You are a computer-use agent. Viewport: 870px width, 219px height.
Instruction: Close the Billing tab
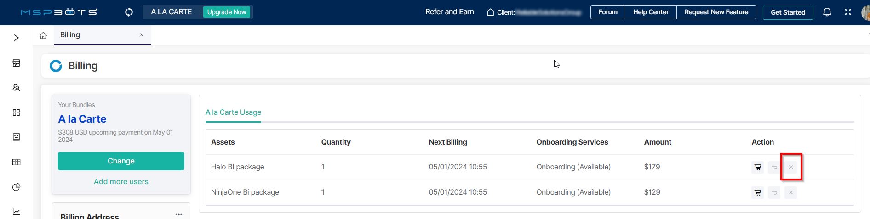142,35
